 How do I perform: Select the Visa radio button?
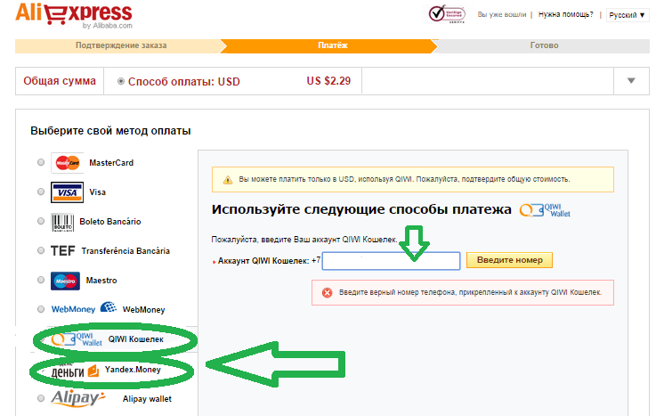[x=41, y=192]
